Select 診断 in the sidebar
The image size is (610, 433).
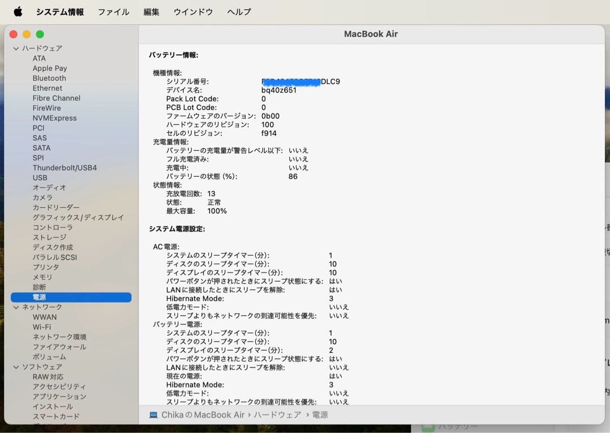[38, 287]
